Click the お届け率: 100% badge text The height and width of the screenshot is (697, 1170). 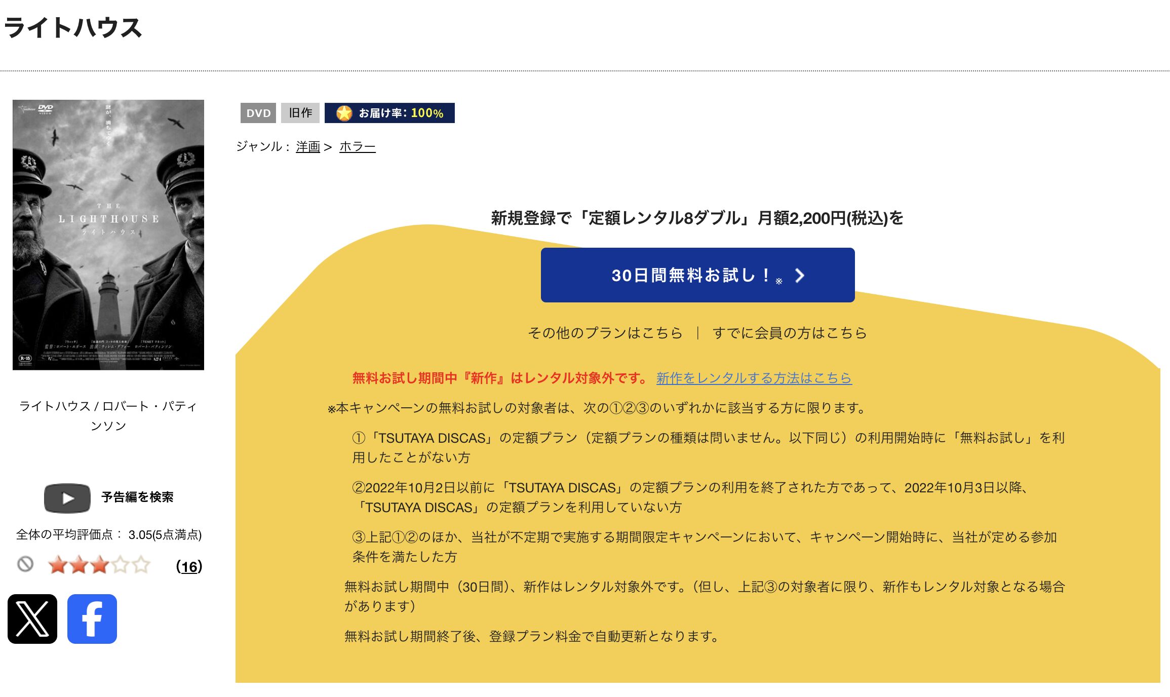401,113
